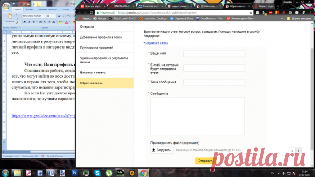Click inside the Сообщение text area
This screenshot has width=315, height=177.
point(198,116)
